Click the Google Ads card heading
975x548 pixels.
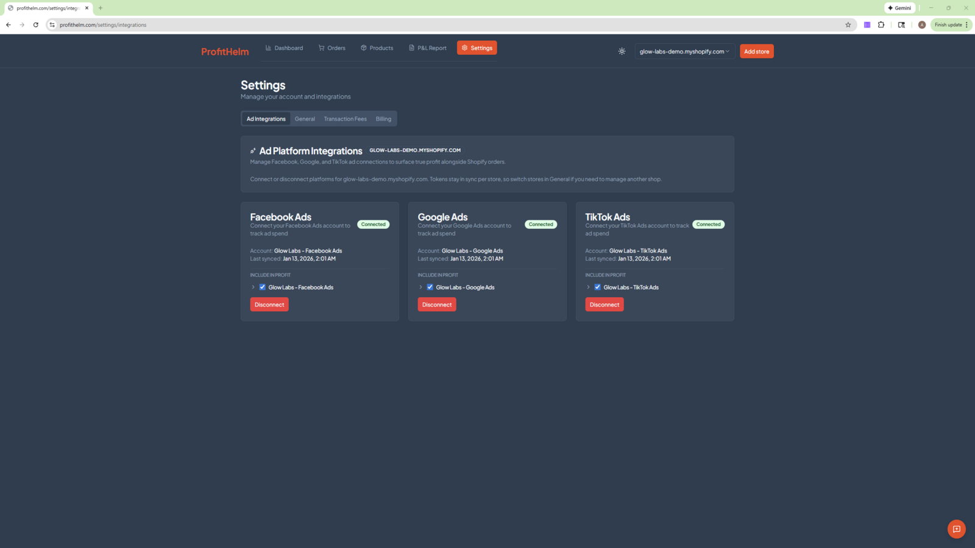443,217
